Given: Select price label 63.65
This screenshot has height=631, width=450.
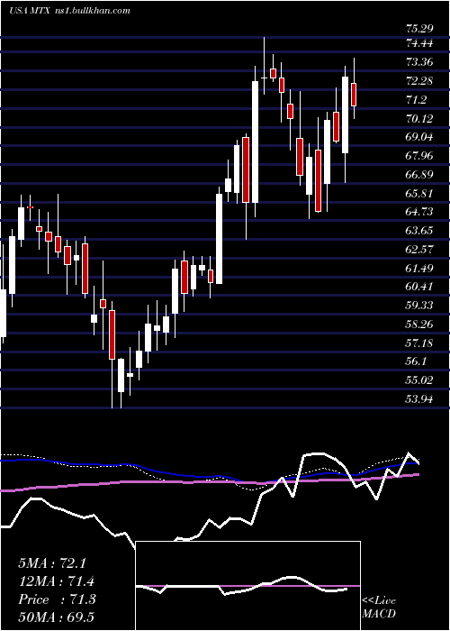Looking at the screenshot, I should [419, 230].
